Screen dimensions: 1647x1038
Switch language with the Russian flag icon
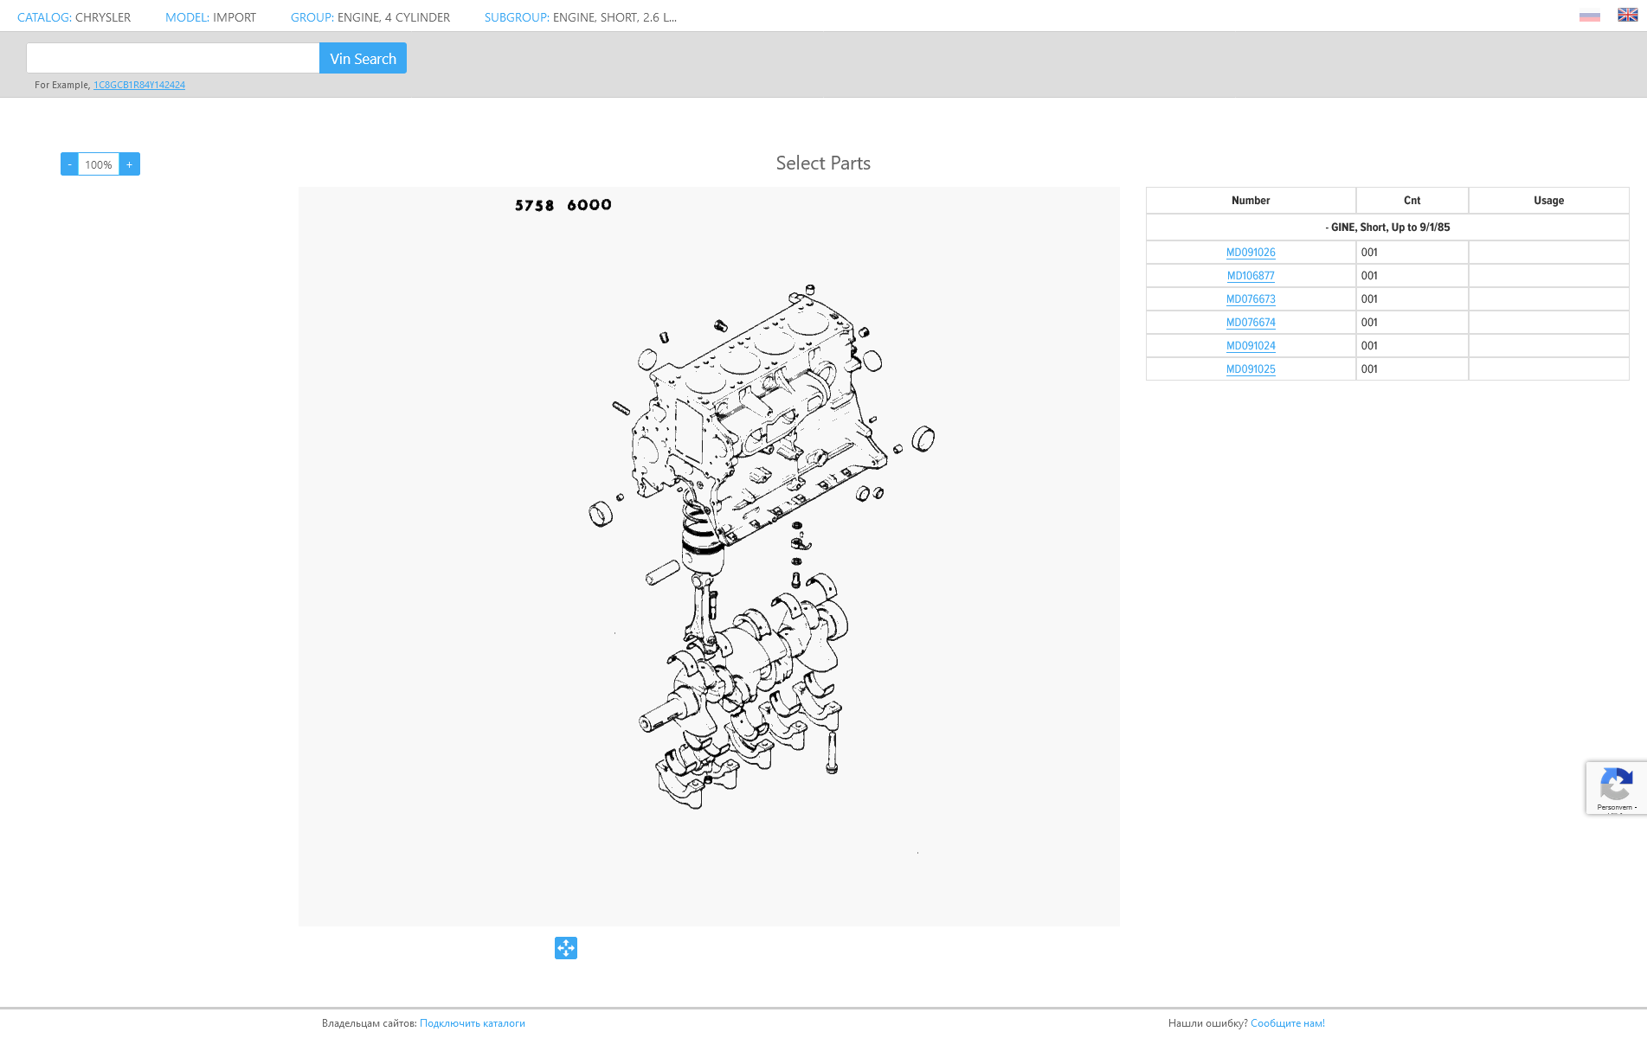tap(1589, 16)
